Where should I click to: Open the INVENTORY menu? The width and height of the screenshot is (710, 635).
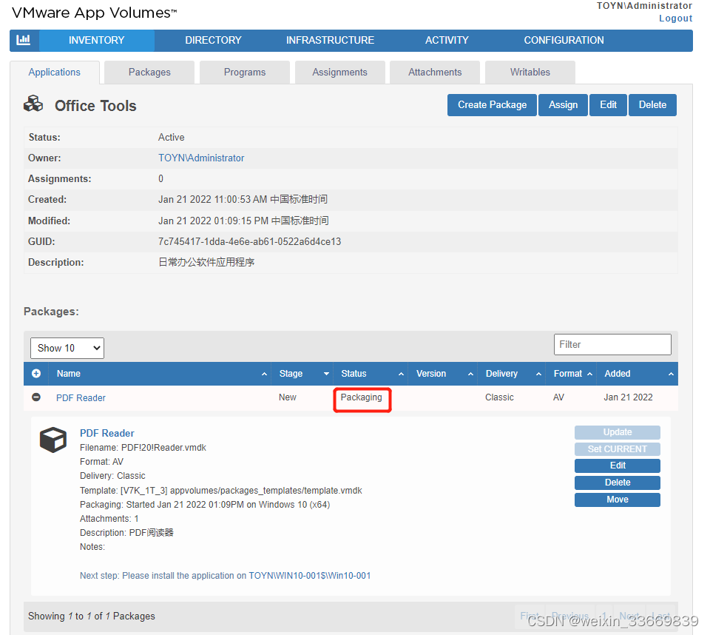tap(96, 41)
